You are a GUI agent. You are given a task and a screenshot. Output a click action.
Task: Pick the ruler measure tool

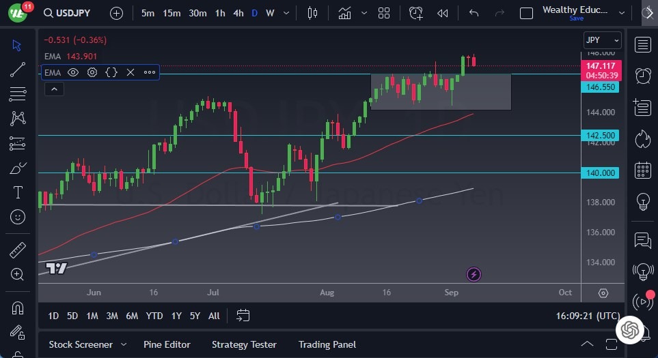18,250
